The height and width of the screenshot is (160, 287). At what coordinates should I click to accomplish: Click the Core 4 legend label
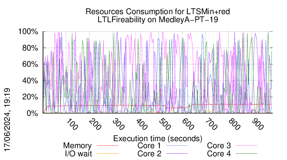(x=219, y=154)
